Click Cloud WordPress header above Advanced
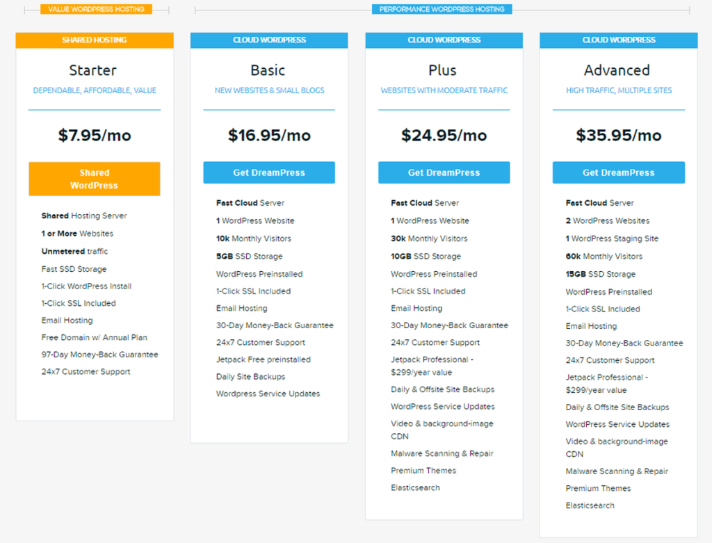 pyautogui.click(x=618, y=40)
